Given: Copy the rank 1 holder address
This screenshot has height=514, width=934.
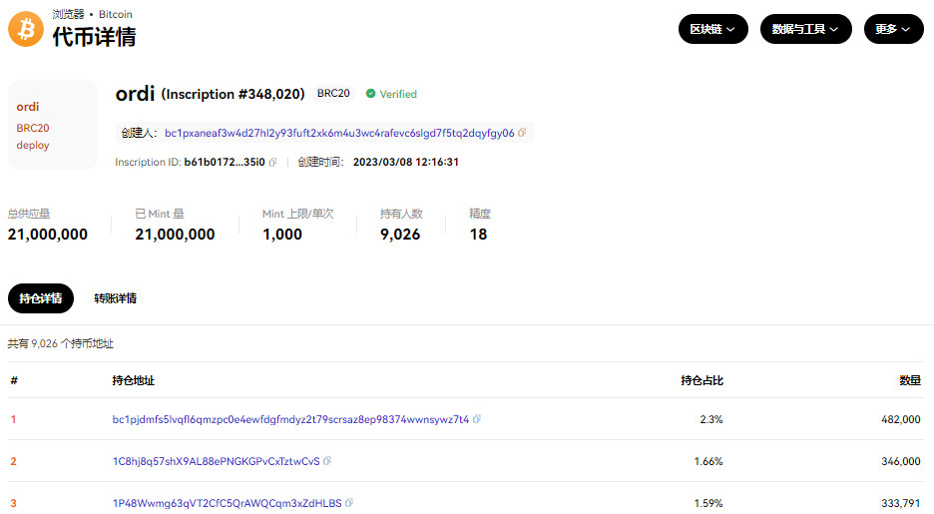Looking at the screenshot, I should pos(477,419).
